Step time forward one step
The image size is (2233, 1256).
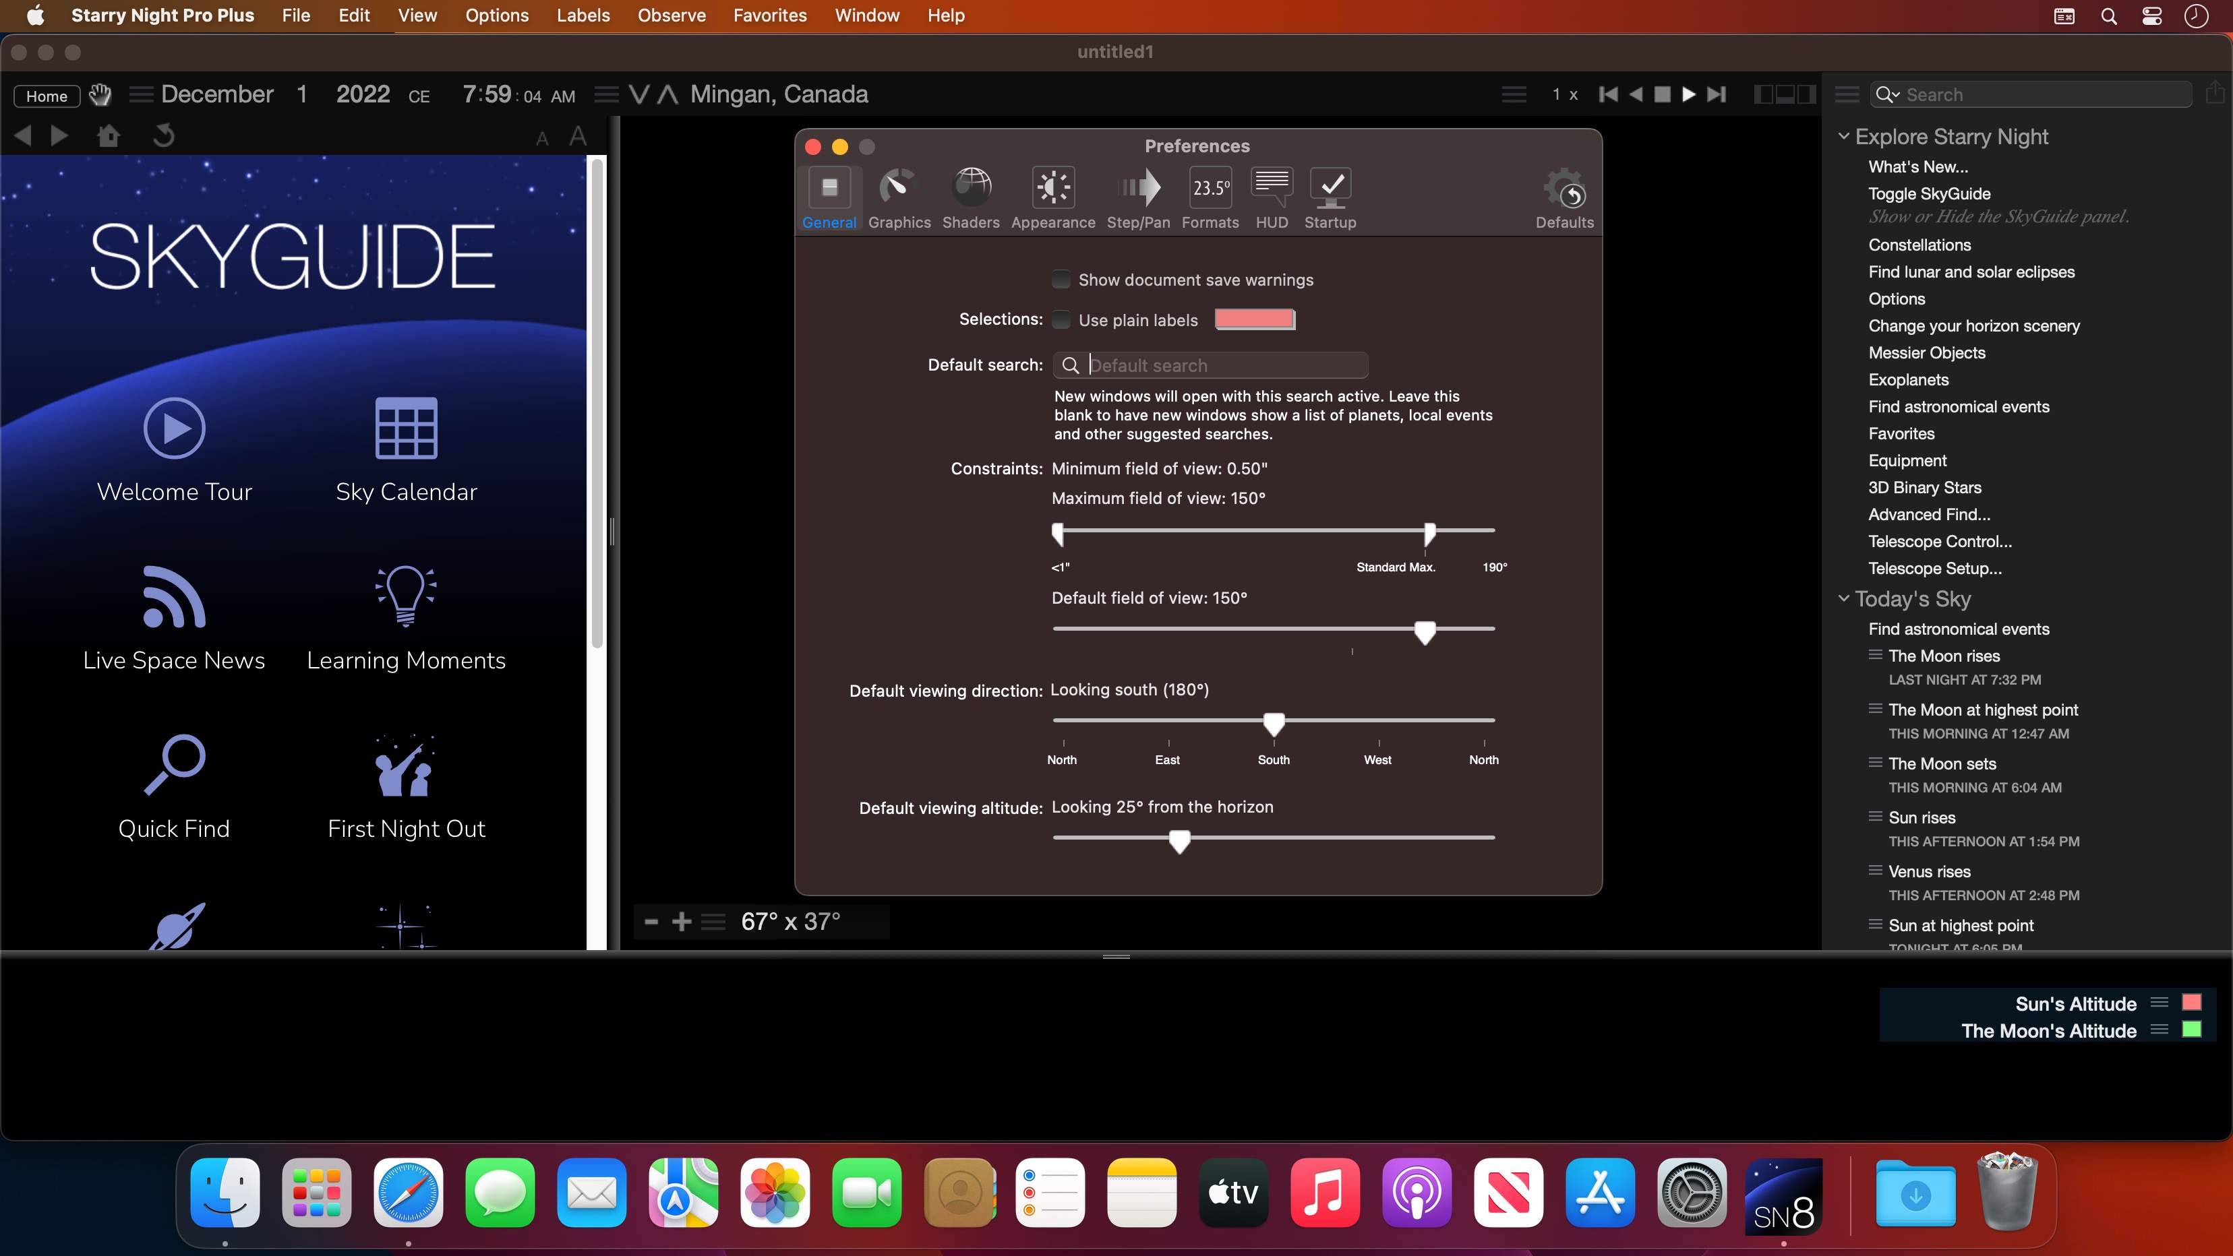click(1717, 94)
